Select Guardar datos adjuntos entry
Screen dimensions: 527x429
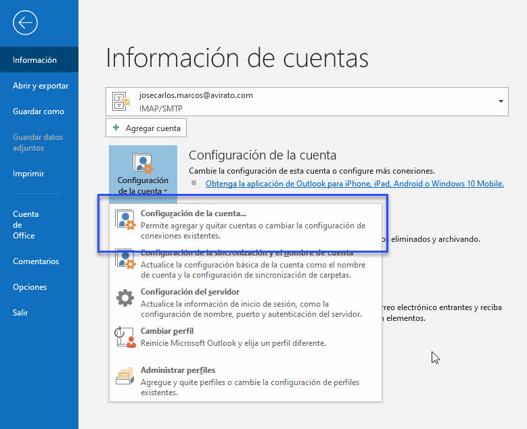pyautogui.click(x=39, y=143)
